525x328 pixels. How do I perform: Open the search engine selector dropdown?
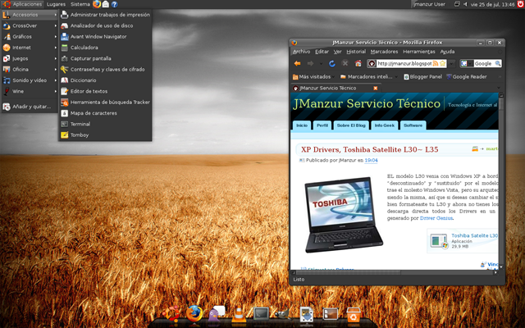[x=466, y=64]
